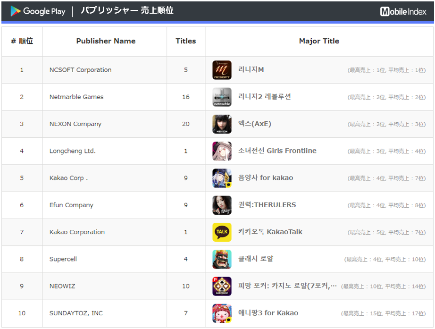The image size is (435, 329).
Task: Click the Mobile Index logo
Action: (x=403, y=11)
